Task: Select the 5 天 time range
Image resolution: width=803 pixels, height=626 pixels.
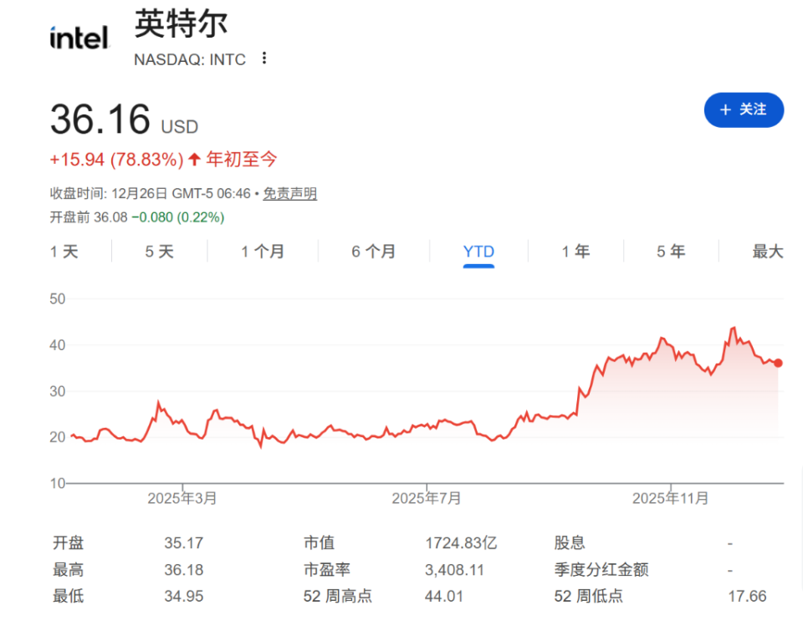Action: pos(159,251)
